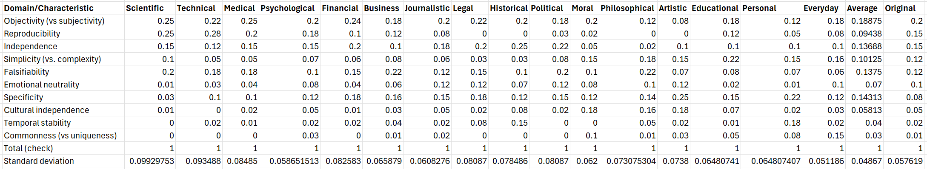This screenshot has height=169, width=927.
Task: Select Psychological standard deviation 0.058651513 cell
Action: click(289, 161)
